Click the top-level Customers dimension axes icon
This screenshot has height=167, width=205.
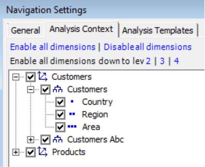point(42,76)
